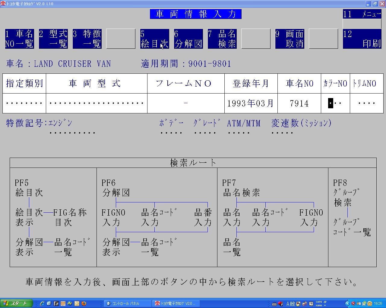Click the フレームNO input cell with dash

point(186,103)
